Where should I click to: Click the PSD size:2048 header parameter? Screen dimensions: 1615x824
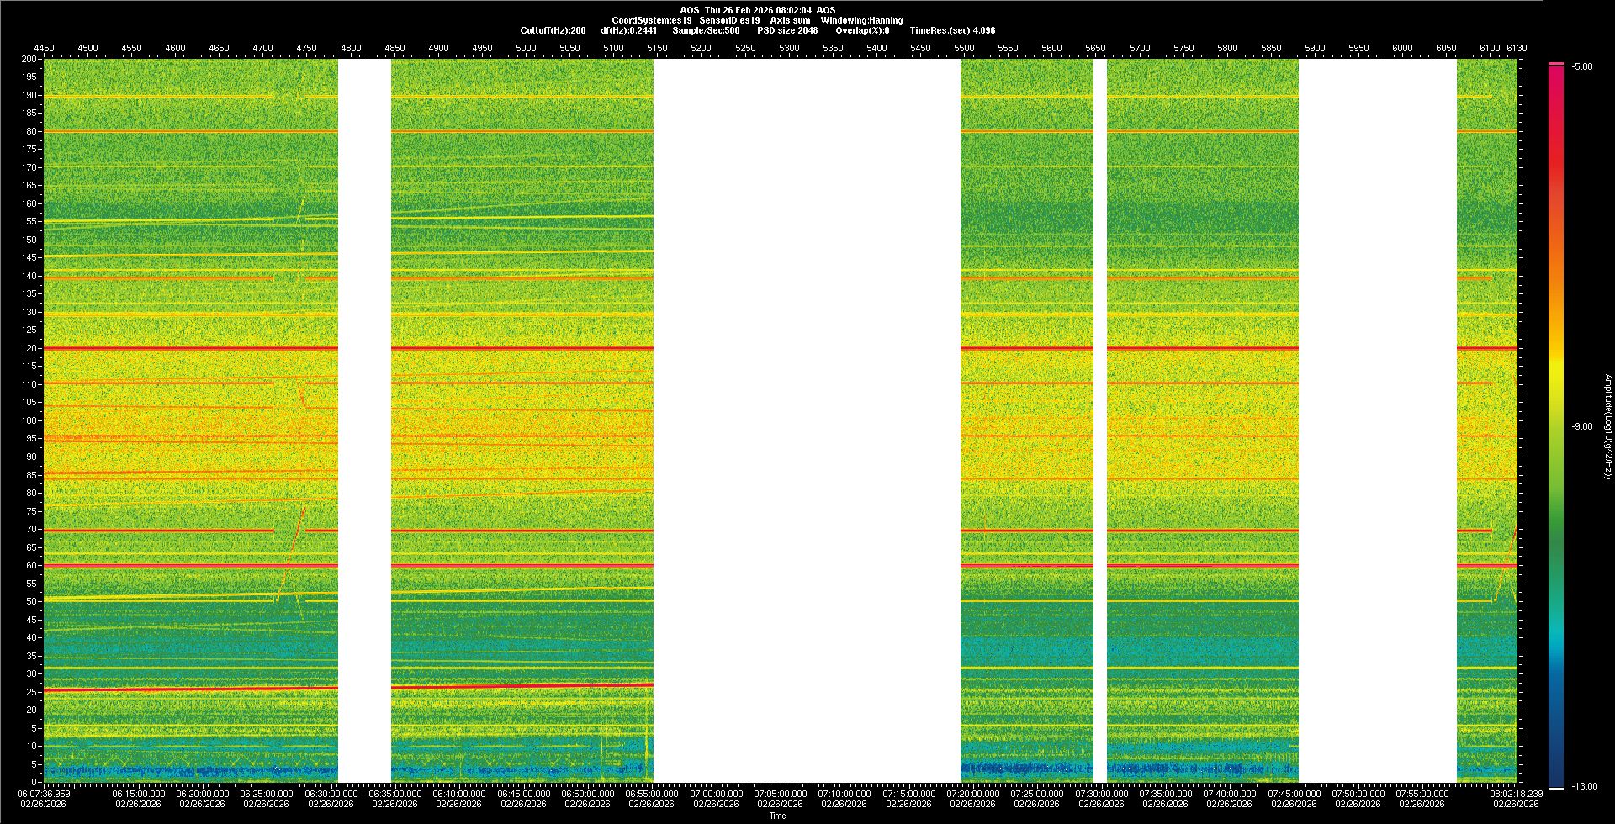[x=787, y=30]
